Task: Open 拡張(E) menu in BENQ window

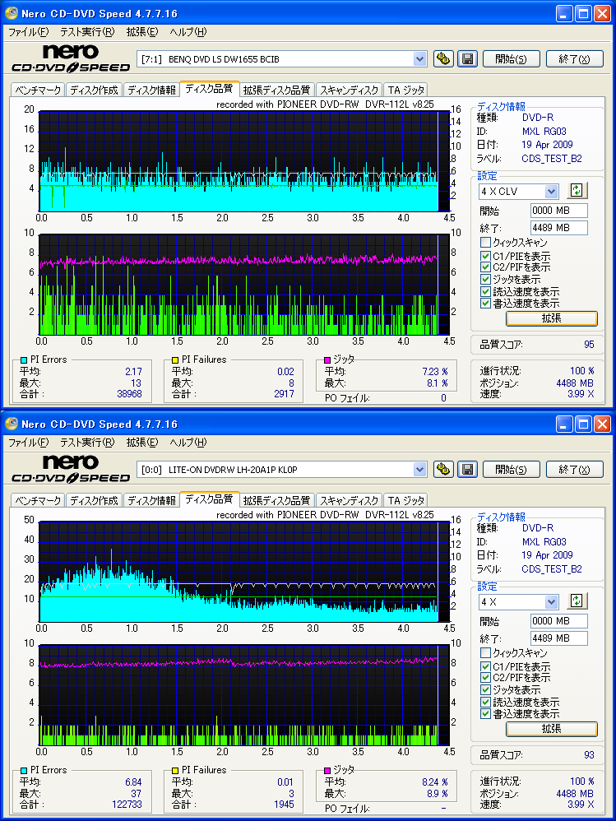Action: 141,32
